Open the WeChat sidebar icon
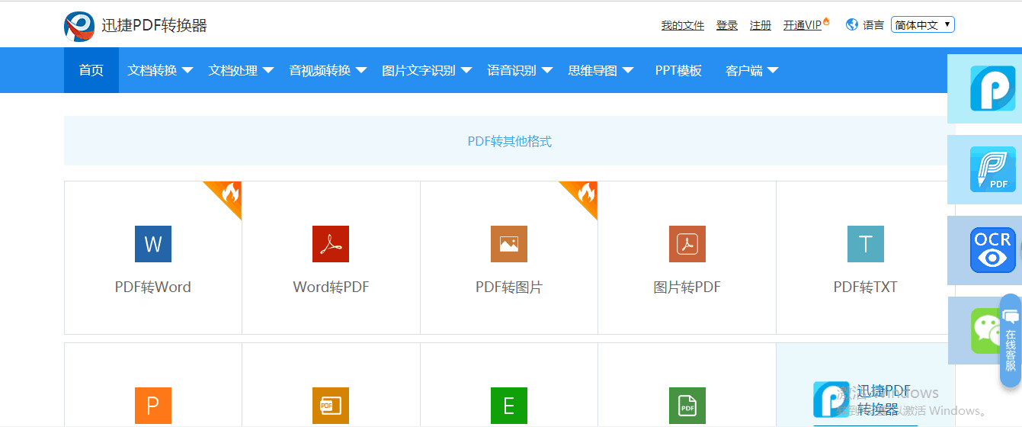 [986, 331]
